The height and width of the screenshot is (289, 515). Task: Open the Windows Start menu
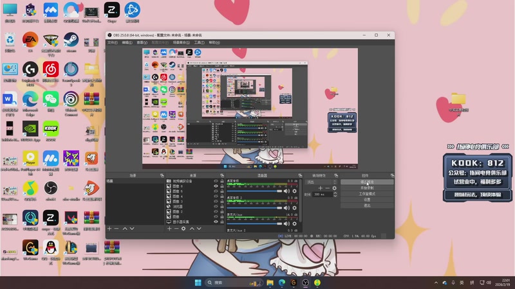point(198,283)
